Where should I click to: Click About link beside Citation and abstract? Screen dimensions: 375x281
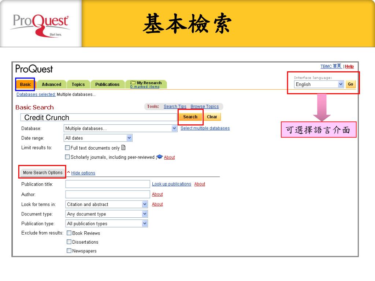(x=157, y=204)
